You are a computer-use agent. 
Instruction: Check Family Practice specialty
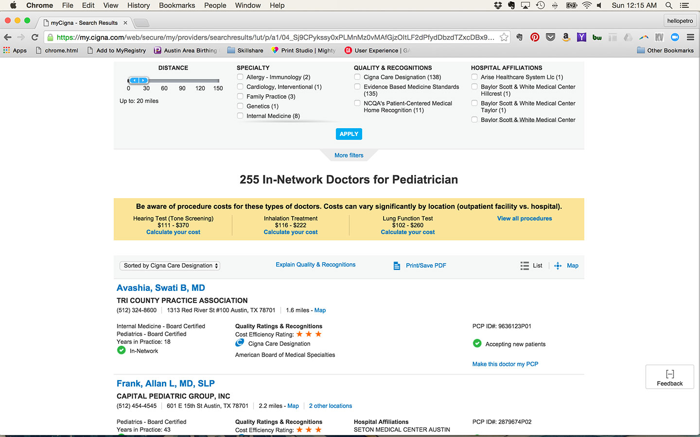[x=240, y=96]
